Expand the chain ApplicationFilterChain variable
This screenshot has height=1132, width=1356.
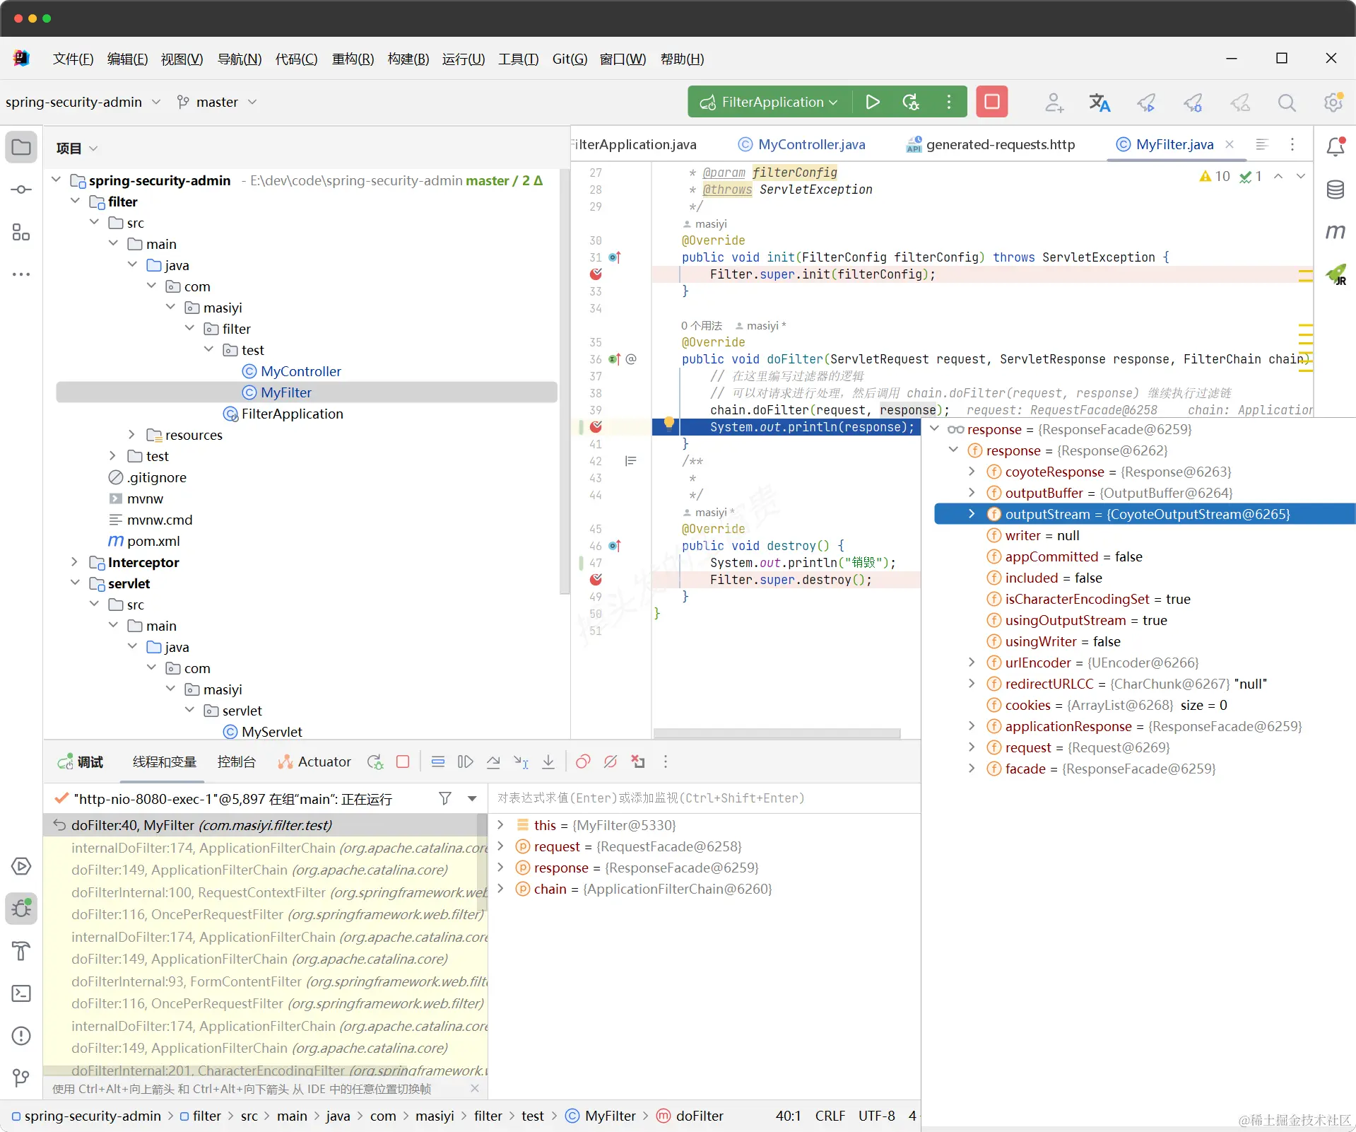(500, 889)
